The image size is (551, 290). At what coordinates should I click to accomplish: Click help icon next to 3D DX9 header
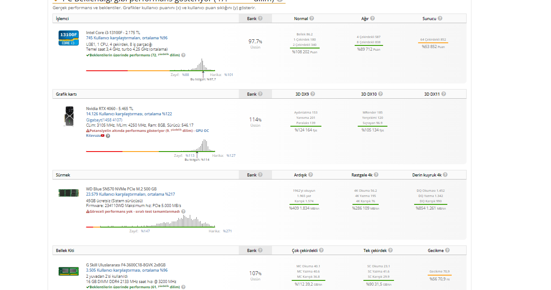313,94
